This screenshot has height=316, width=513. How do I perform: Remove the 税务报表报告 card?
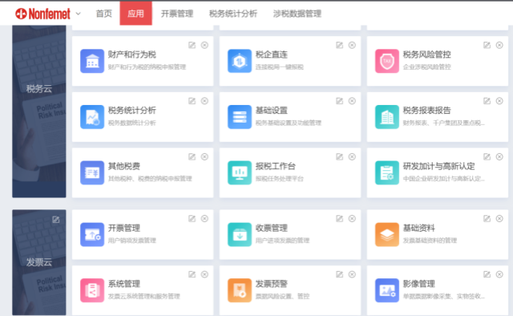[499, 101]
